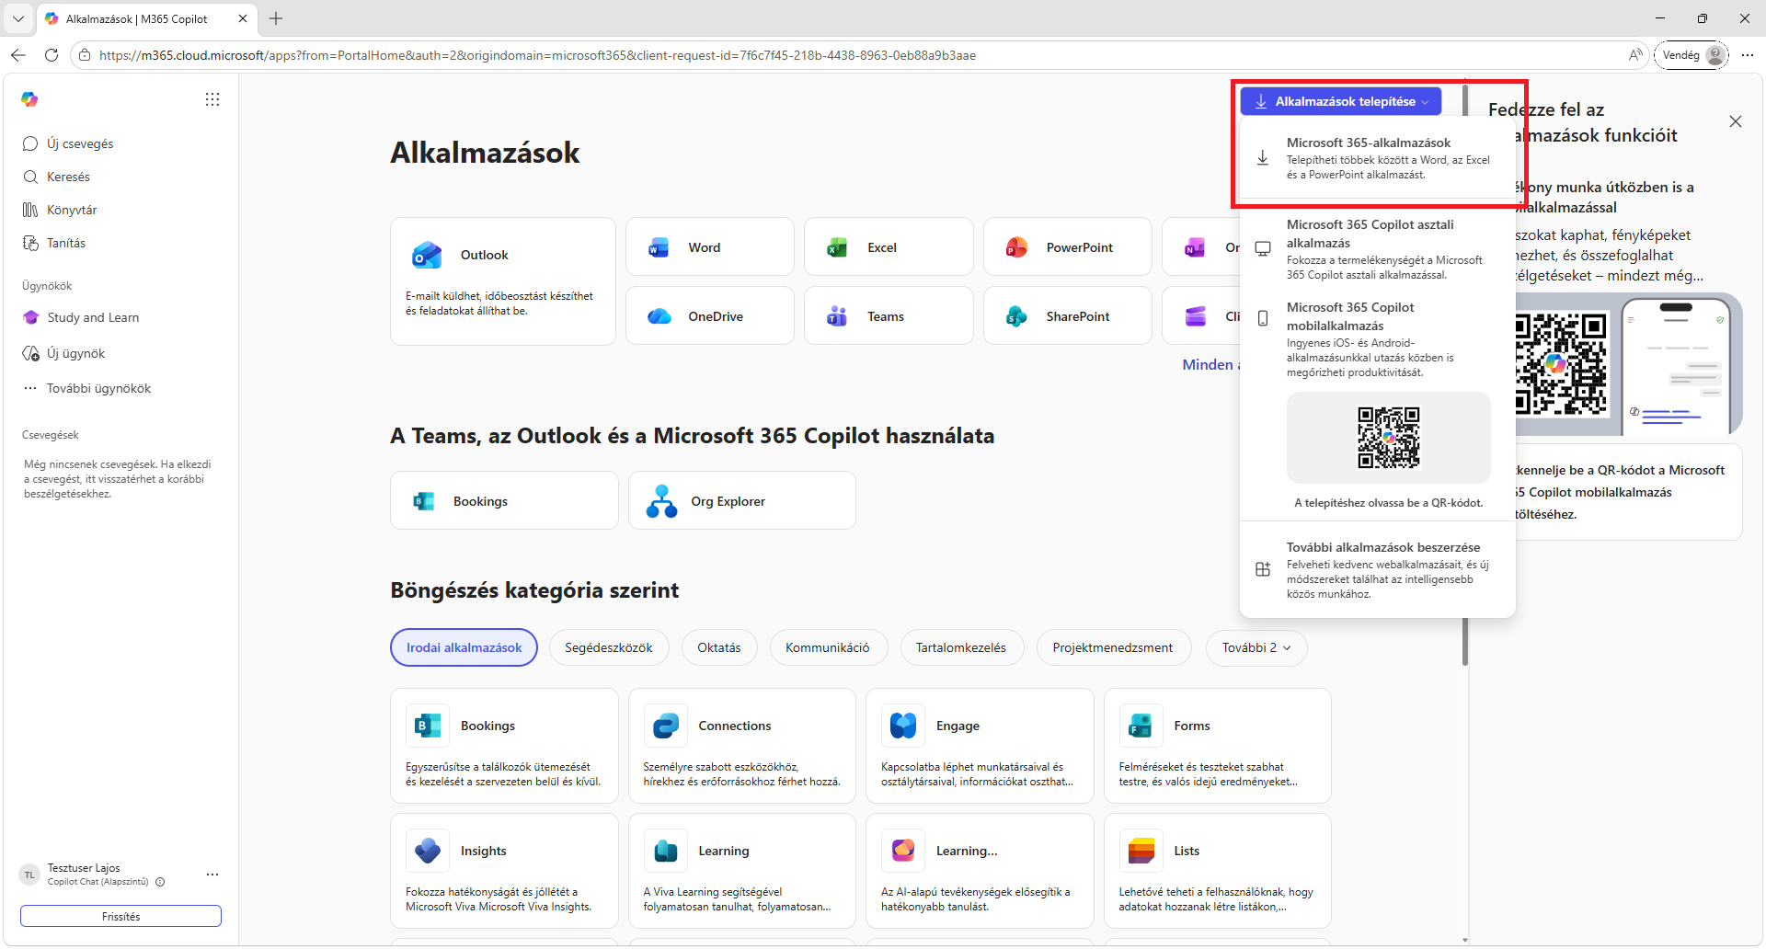1766x949 pixels.
Task: Select the Projektmenedzsment category tab
Action: click(x=1113, y=647)
